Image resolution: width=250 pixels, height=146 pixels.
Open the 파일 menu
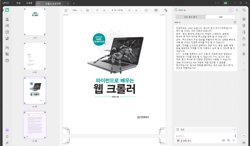coord(19,3)
